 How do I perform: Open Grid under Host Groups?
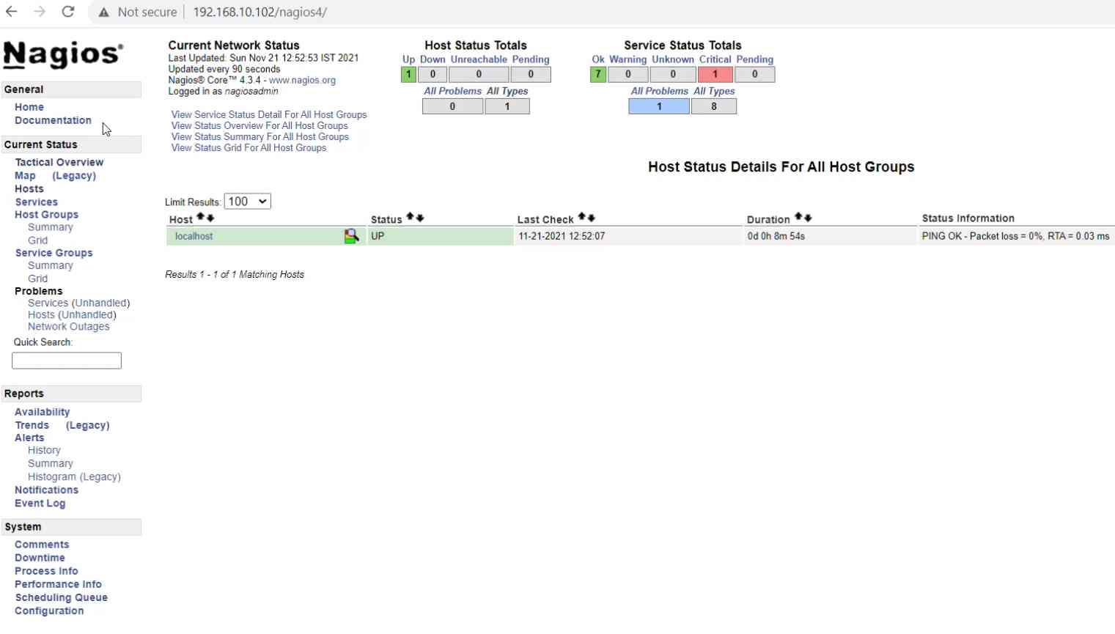coord(38,240)
